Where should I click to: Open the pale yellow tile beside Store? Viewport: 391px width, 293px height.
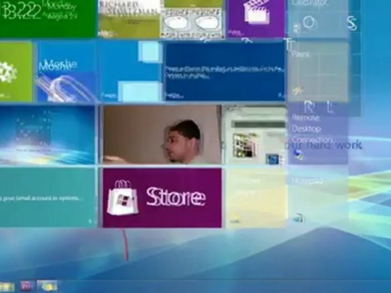(255, 198)
